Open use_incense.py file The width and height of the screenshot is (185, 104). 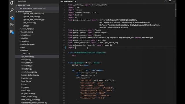coord(29,23)
